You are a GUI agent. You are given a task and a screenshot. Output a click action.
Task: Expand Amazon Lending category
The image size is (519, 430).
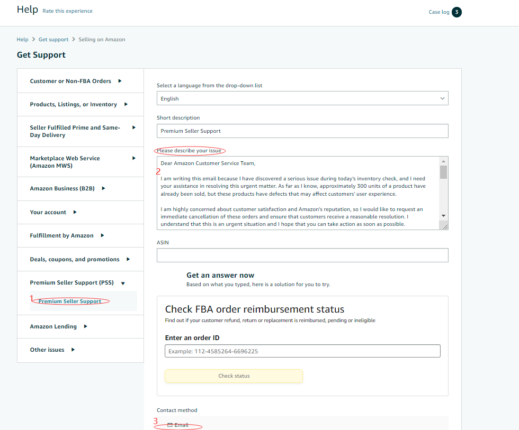(80, 326)
